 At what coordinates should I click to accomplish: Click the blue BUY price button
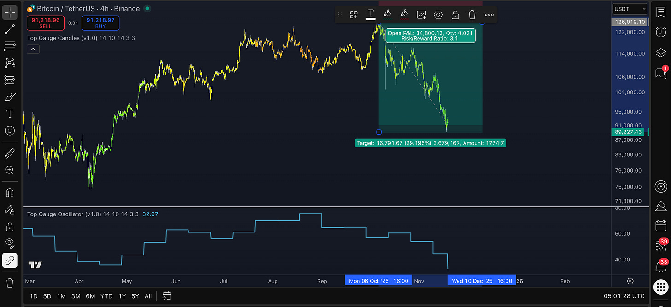point(100,23)
